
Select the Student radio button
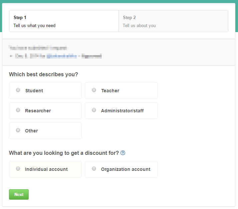point(18,90)
